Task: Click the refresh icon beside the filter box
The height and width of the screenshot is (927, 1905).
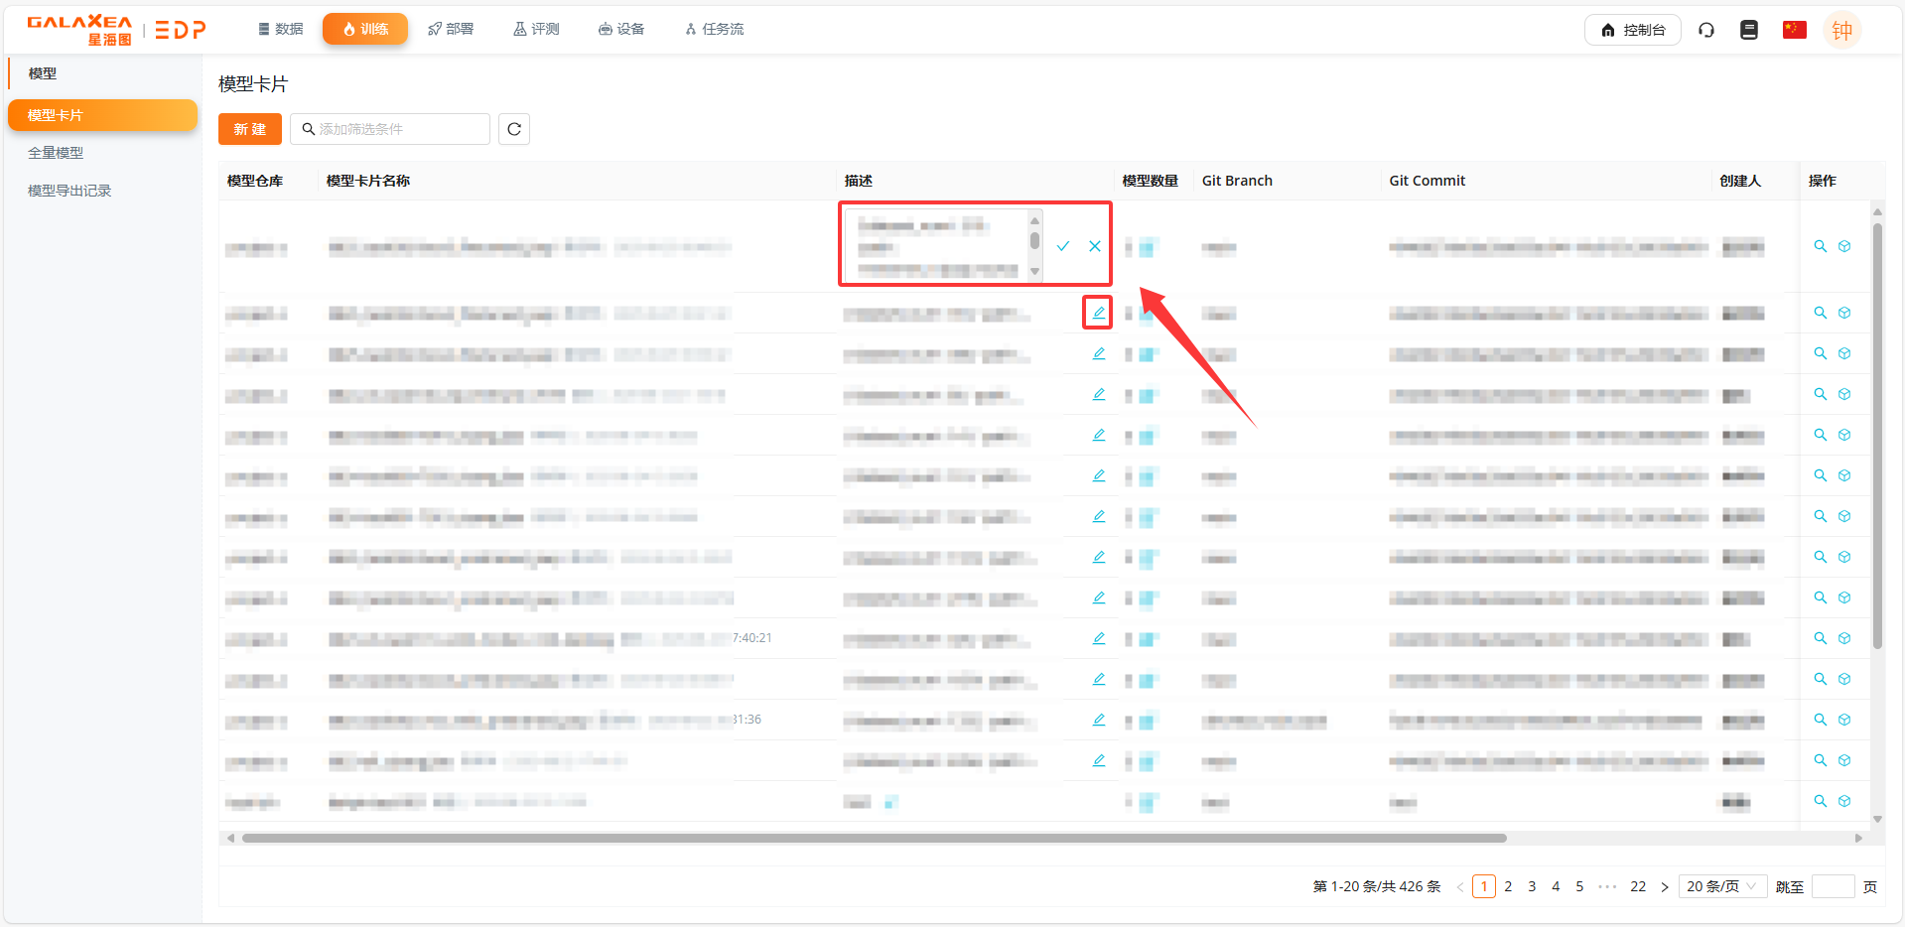Action: 513,129
